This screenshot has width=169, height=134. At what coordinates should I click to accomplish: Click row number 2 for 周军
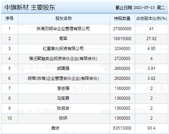coord(10,39)
